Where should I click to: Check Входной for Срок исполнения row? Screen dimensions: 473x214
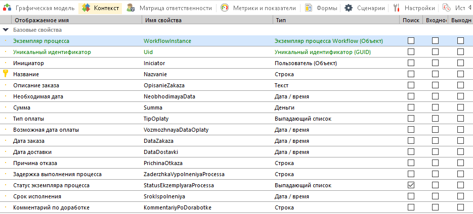(x=435, y=196)
